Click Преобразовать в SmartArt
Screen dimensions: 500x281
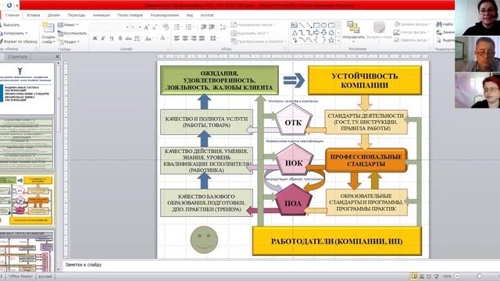coord(258,41)
